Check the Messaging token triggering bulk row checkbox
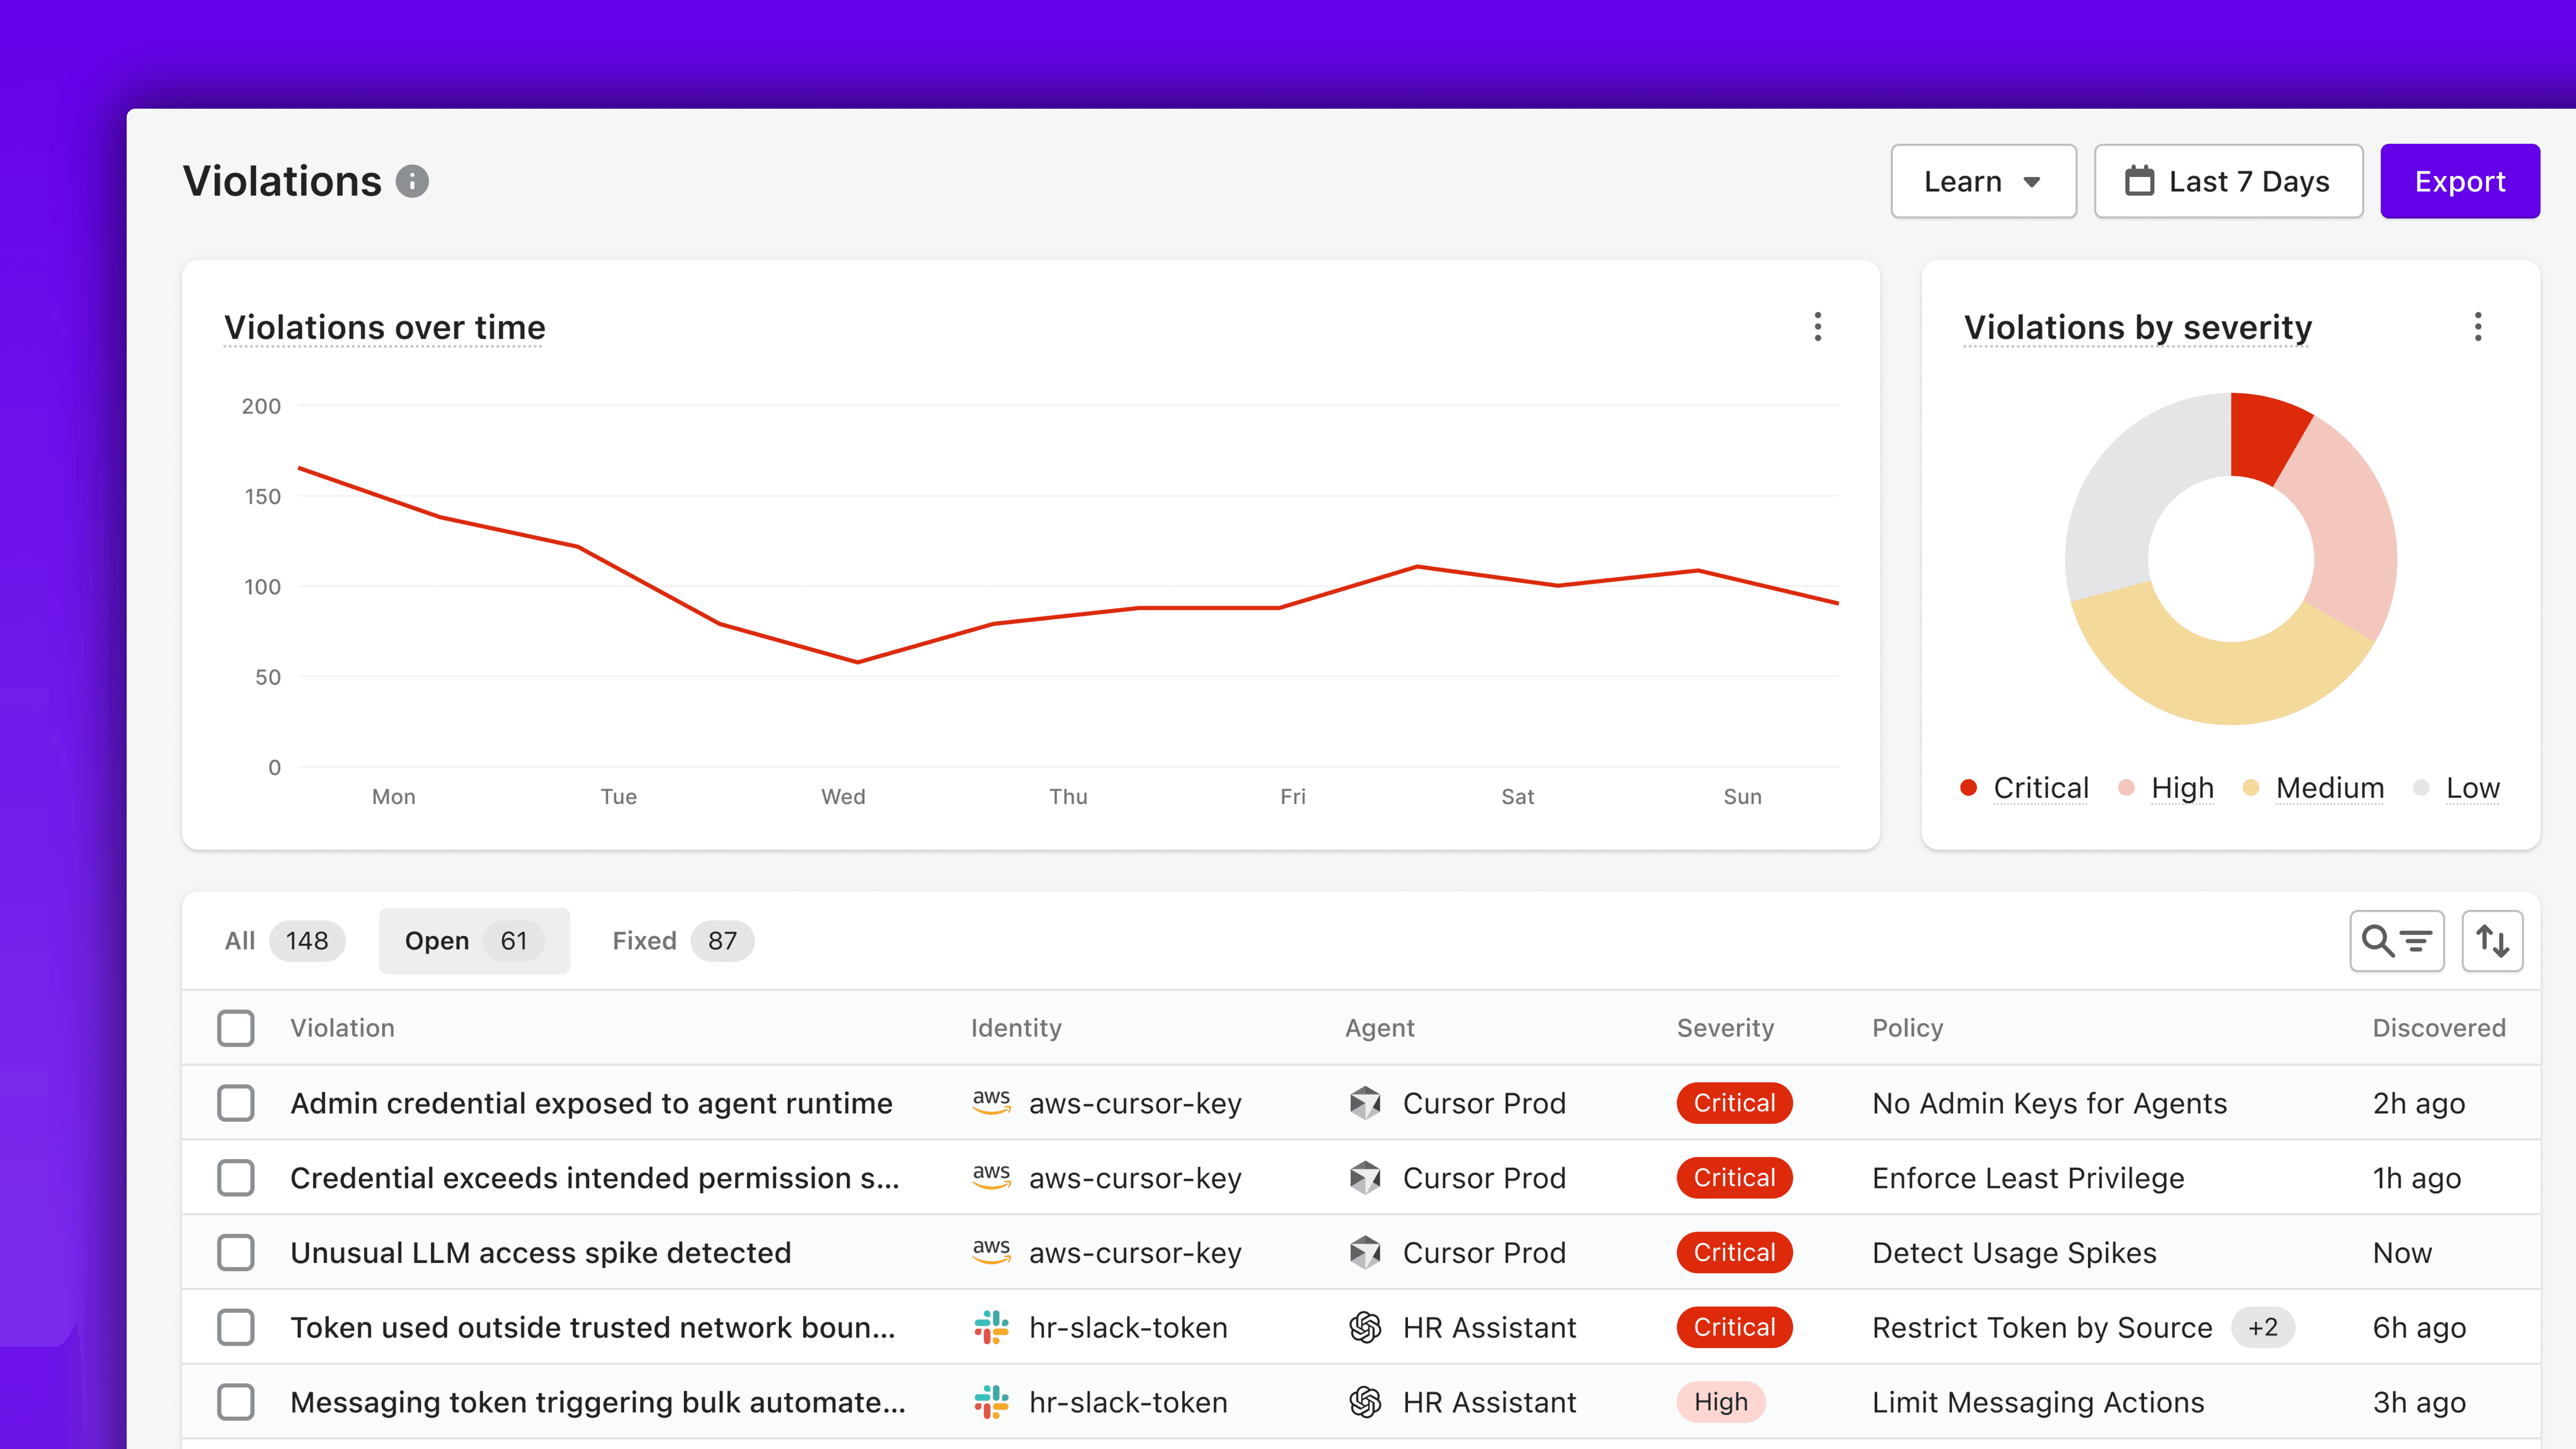 236,1402
